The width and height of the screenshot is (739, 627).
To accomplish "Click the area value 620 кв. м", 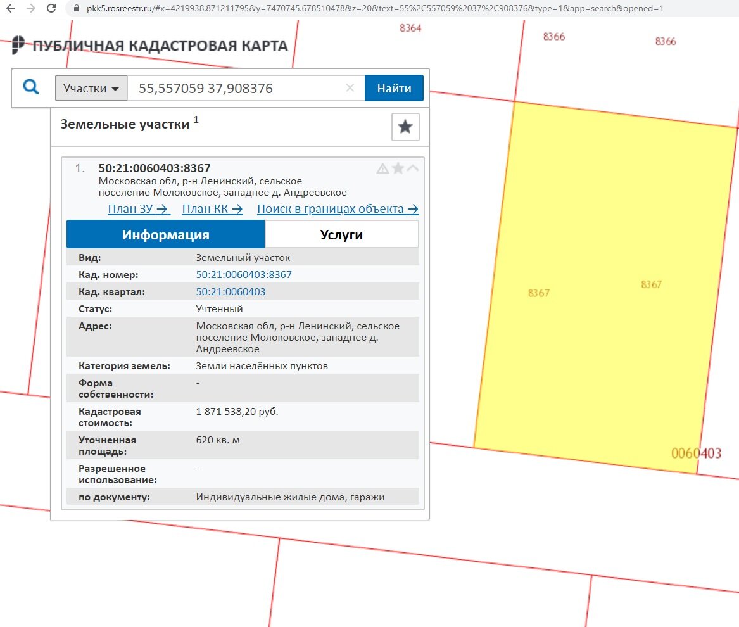I will [x=218, y=440].
